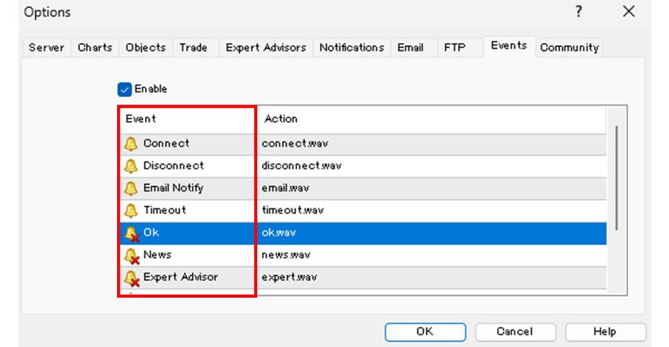Click the Disconnect event bell icon

[131, 166]
